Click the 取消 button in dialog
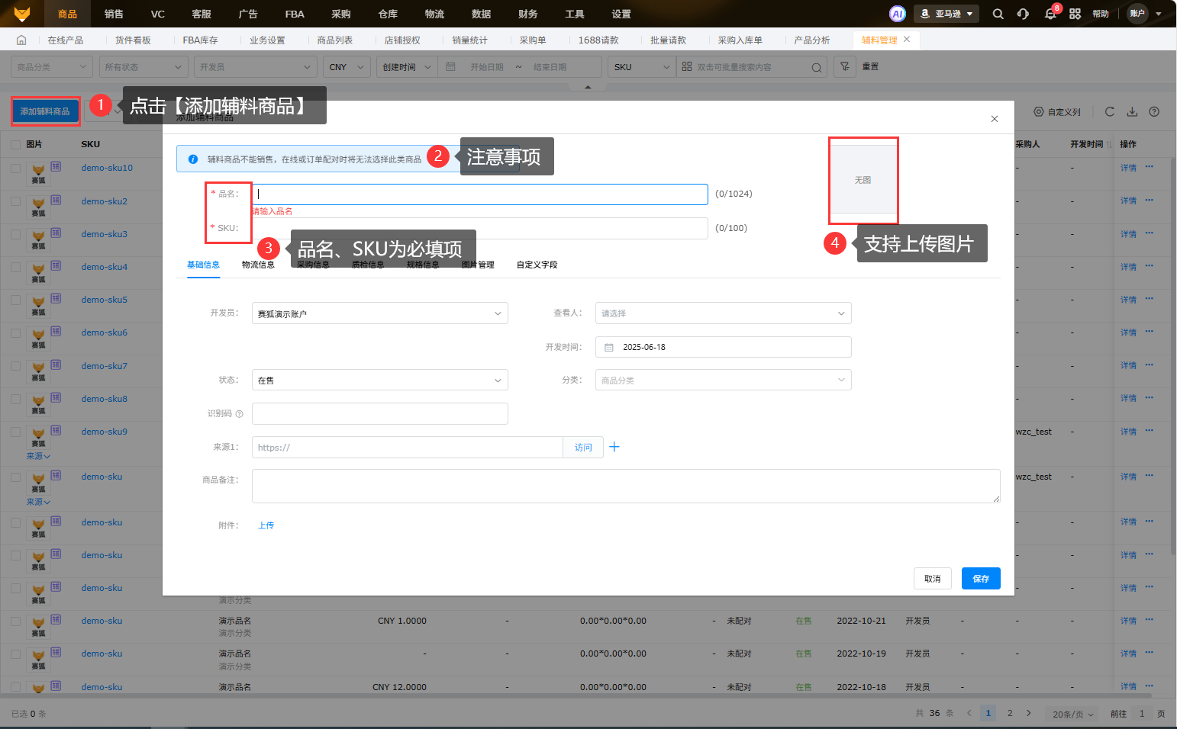The width and height of the screenshot is (1177, 729). 933,579
